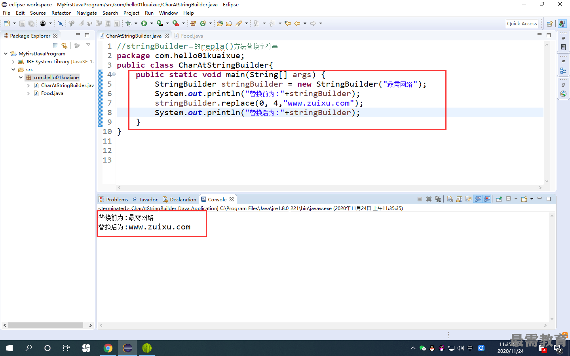Toggle Link with Editor in Package Explorer
570x356 pixels.
pyautogui.click(x=65, y=46)
